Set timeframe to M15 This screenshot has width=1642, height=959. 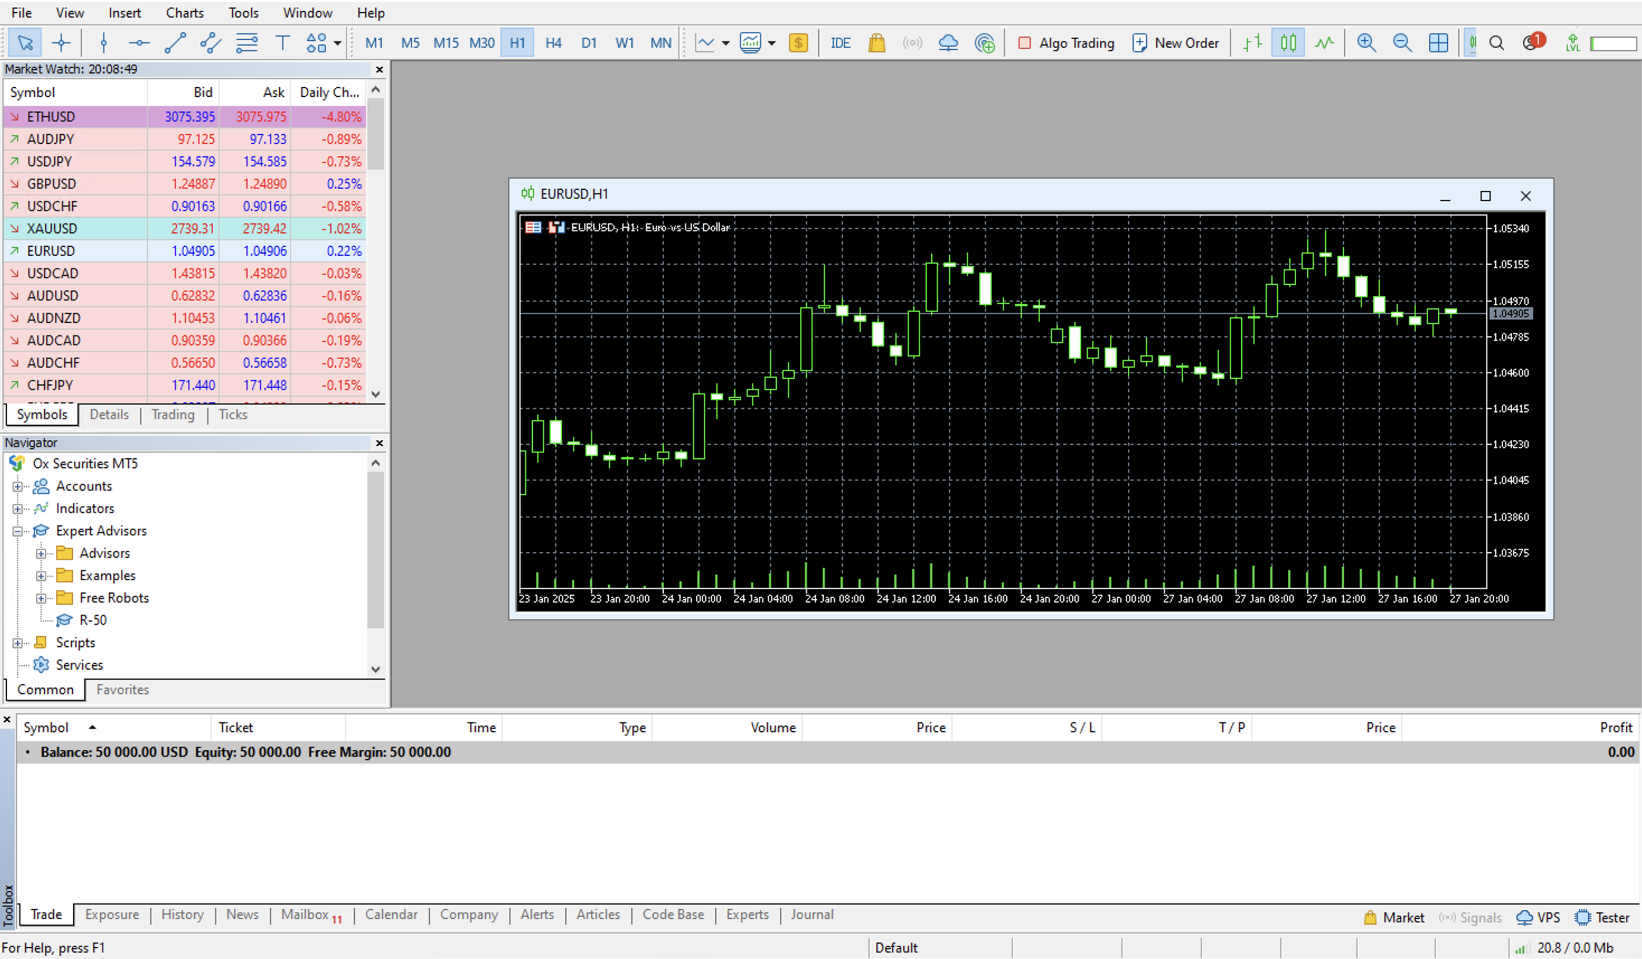click(x=445, y=43)
